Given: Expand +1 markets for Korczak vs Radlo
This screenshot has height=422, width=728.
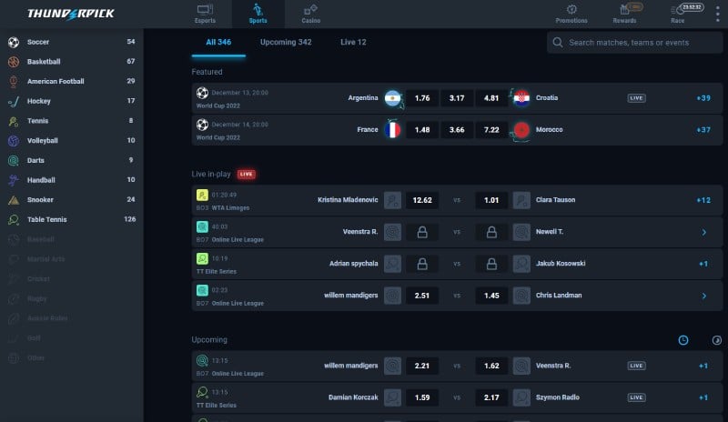Looking at the screenshot, I should tap(703, 397).
